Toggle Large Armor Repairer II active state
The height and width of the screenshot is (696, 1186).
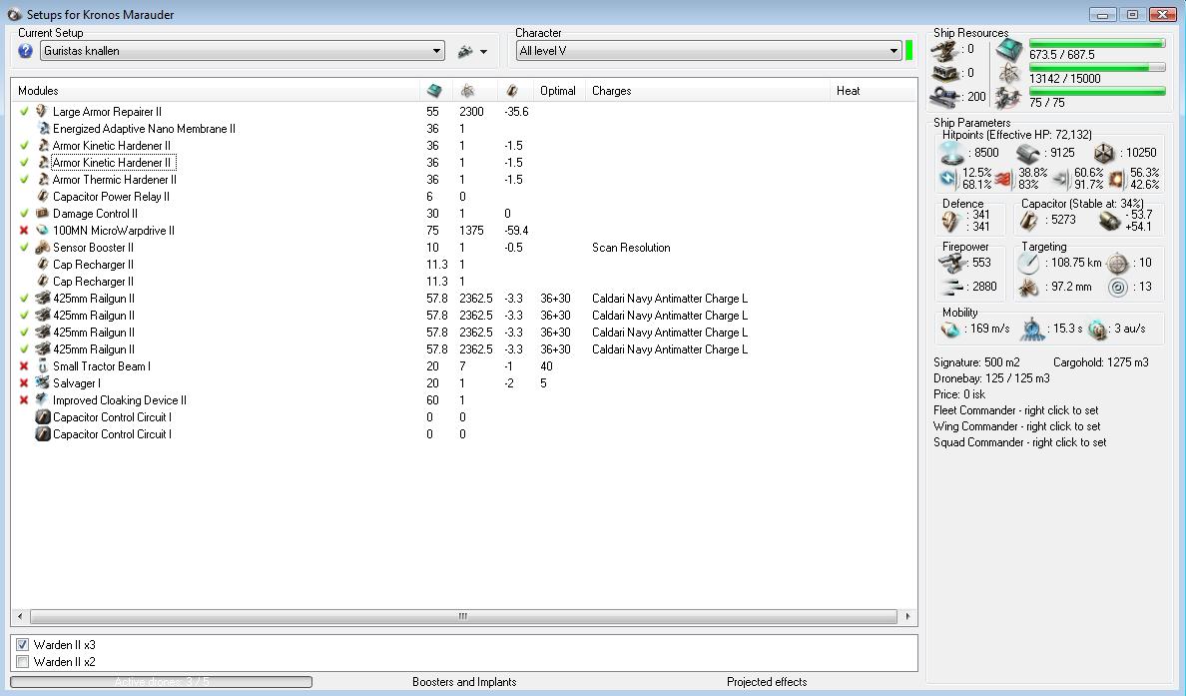(24, 111)
